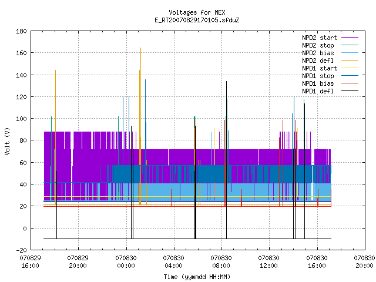Pick the orange line sample beside NPD2 defl
Image resolution: width=376 pixels, height=282 pixels.
click(350, 60)
